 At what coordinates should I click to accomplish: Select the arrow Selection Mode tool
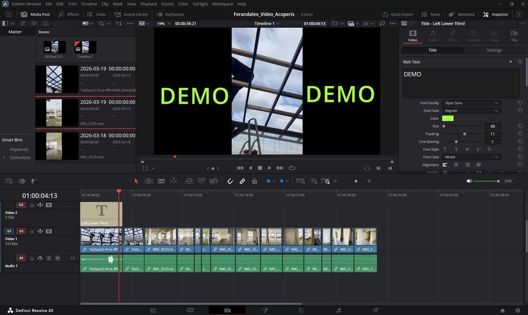click(136, 181)
